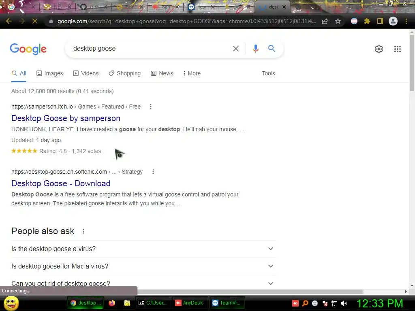Open the striped flag extension icon
Image resolution: width=415 pixels, height=311 pixels.
point(354,21)
